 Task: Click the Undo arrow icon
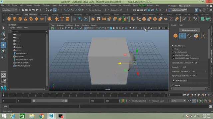tap(33, 10)
